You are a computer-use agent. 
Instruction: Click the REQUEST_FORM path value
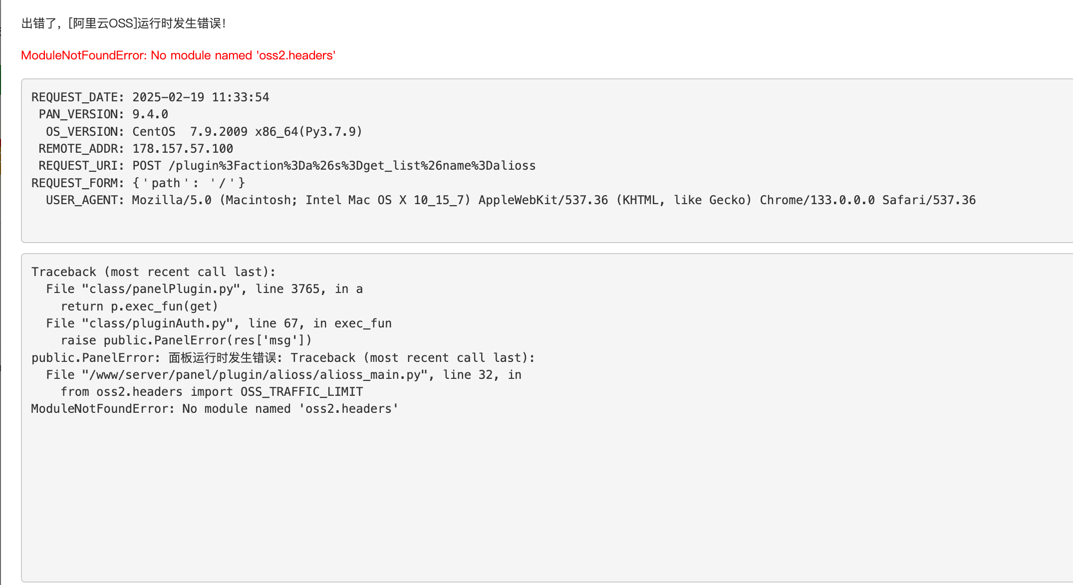(x=189, y=183)
